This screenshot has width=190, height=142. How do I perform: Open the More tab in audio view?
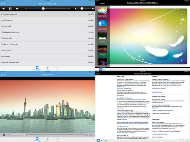tap(57, 68)
